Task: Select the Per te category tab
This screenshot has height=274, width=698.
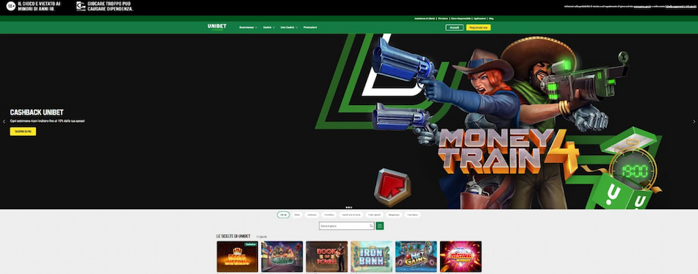Action: click(x=283, y=214)
